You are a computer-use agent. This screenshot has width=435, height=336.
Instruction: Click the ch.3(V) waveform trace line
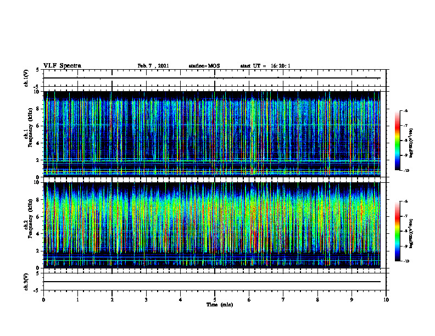(211, 282)
